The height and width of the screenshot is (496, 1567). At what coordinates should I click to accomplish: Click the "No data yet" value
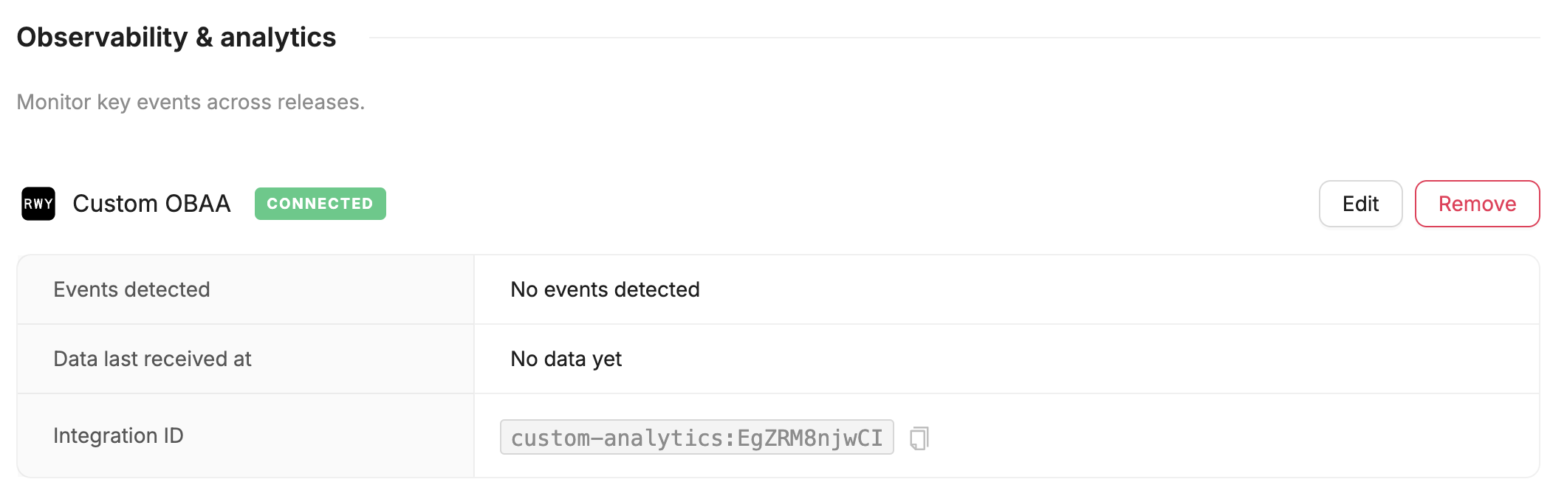point(566,359)
